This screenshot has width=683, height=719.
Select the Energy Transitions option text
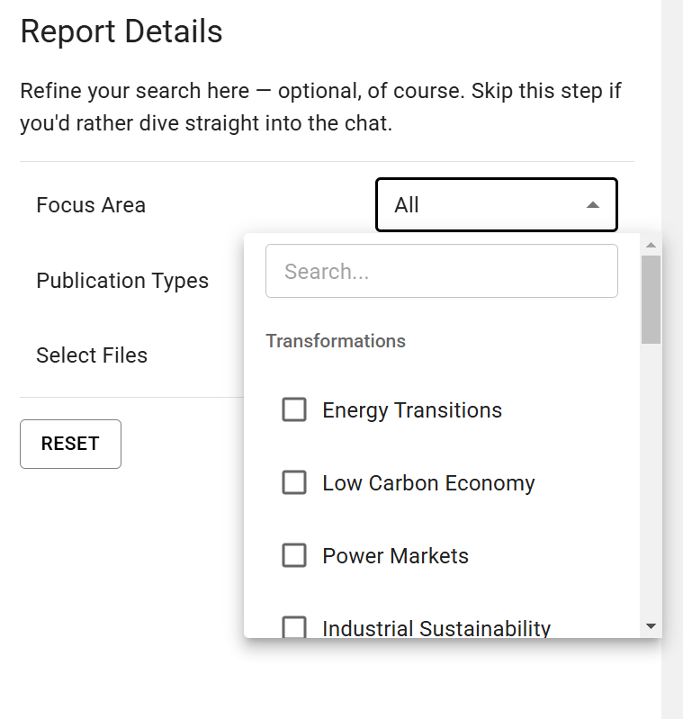412,410
